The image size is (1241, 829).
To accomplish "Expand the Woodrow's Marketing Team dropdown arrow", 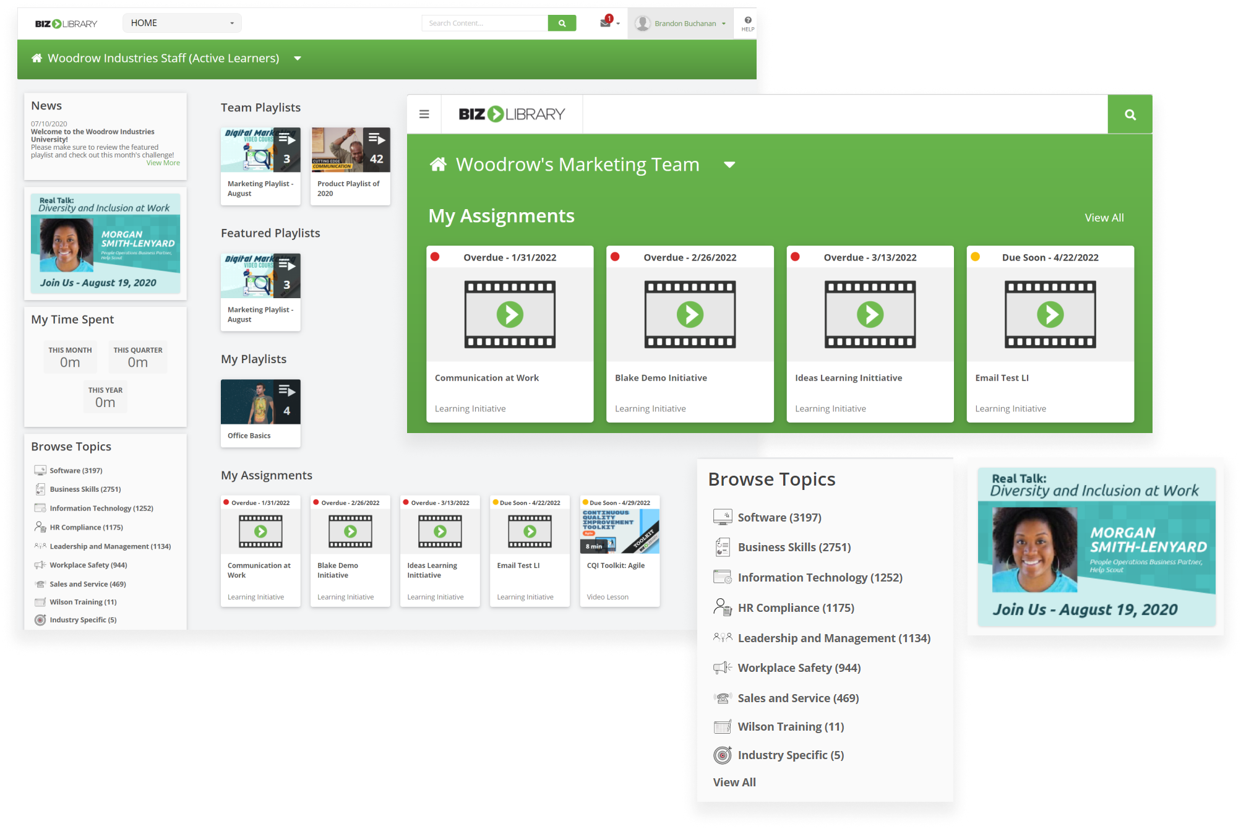I will pyautogui.click(x=729, y=165).
